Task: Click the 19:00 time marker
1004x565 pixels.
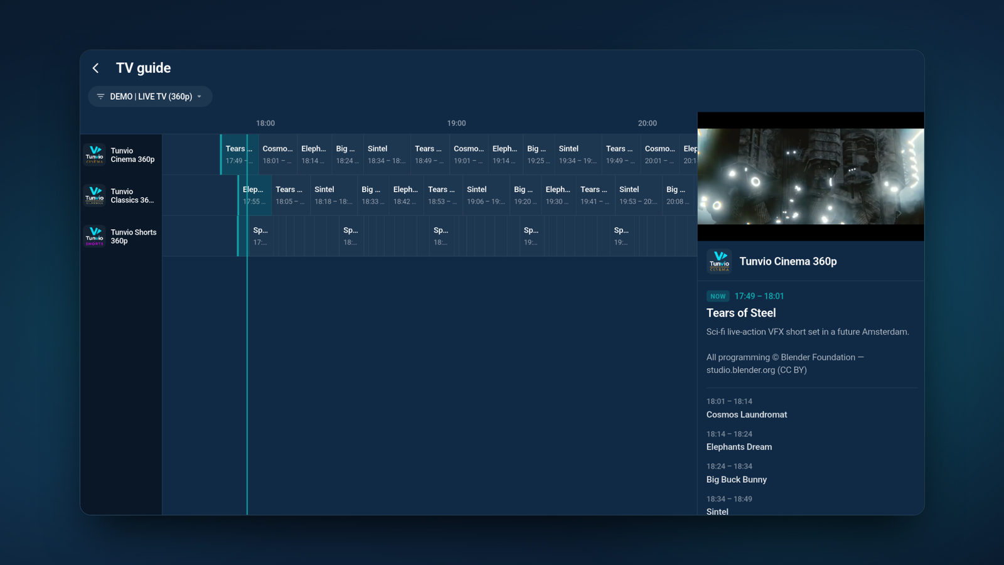Action: click(x=456, y=123)
